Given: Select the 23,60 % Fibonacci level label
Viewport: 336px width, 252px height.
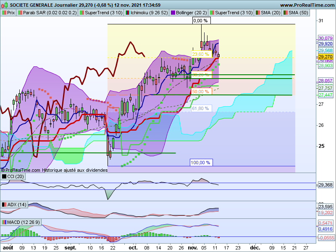Looking at the screenshot, I should tap(201, 54).
